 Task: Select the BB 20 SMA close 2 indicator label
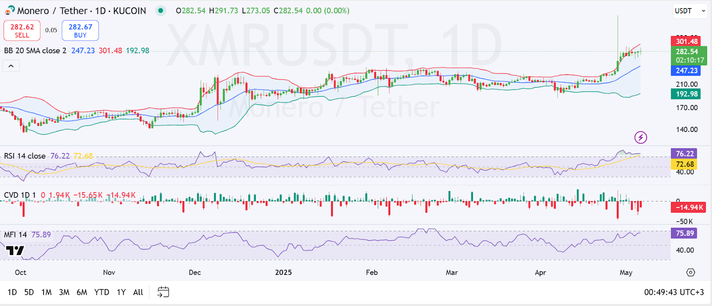[35, 51]
